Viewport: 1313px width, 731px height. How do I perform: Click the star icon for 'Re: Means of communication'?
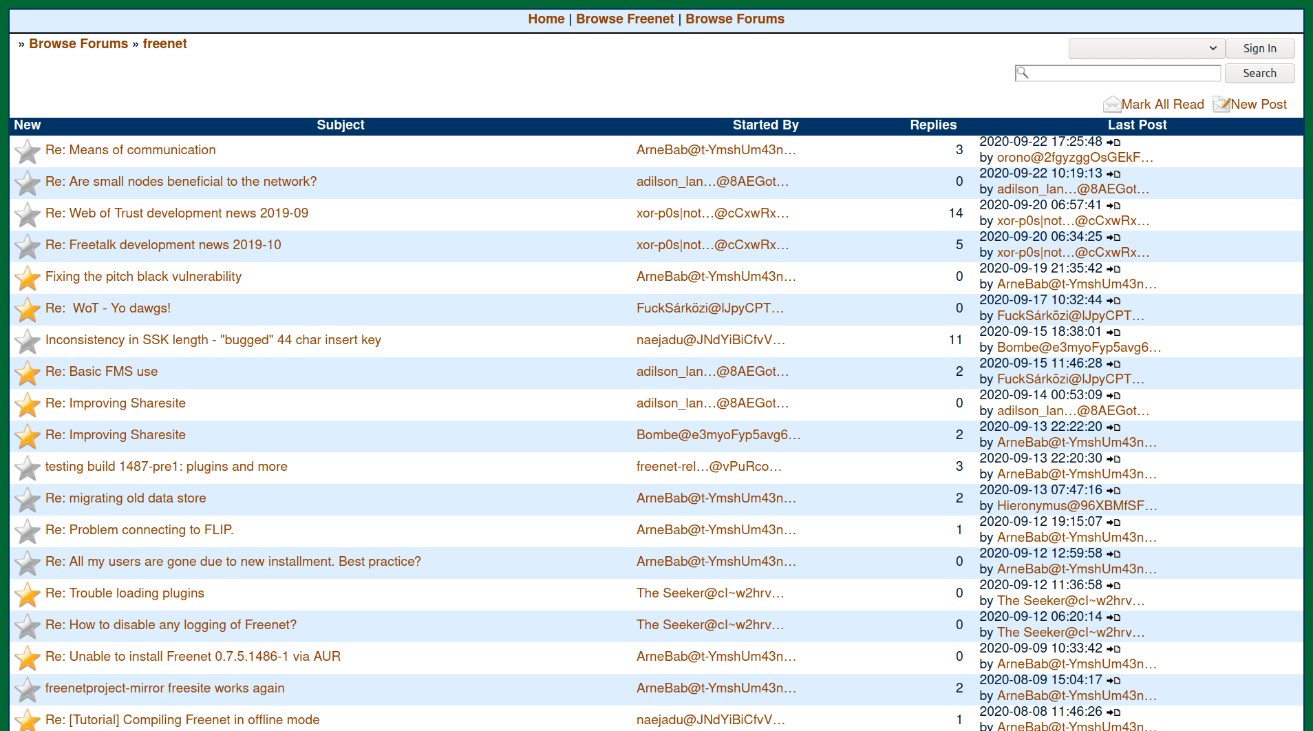coord(28,151)
